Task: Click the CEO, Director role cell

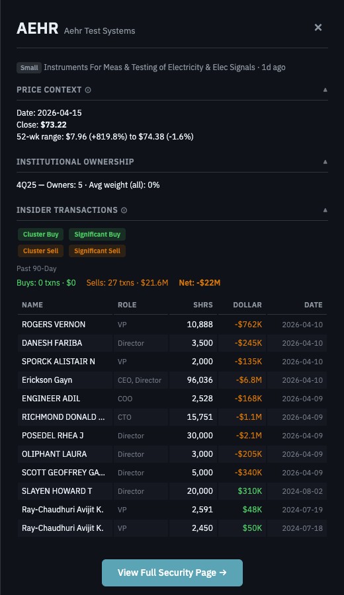Action: pos(140,380)
